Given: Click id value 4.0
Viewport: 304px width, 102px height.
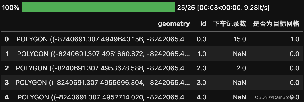Looking at the screenshot, I should (201, 97).
